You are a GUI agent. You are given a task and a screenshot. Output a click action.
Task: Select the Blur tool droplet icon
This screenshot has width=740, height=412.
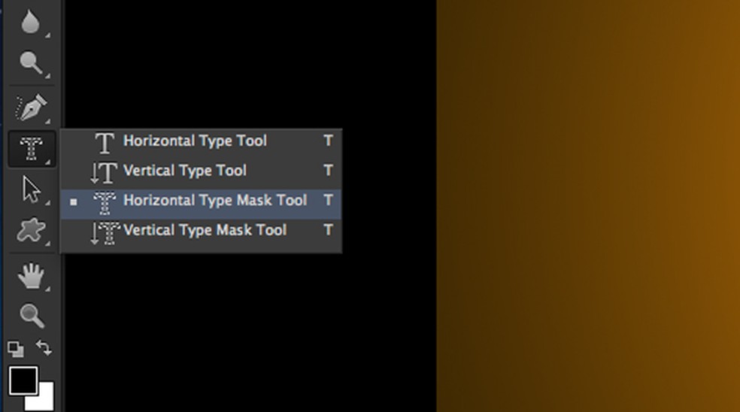click(30, 22)
